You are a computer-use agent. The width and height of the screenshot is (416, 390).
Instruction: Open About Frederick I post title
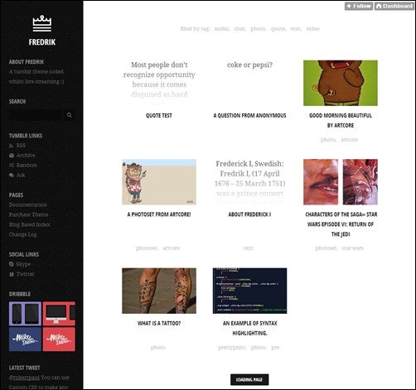249,214
